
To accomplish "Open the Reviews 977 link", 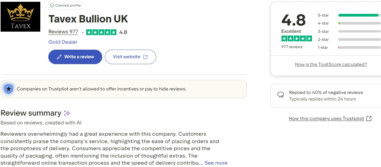I will point(63,32).
